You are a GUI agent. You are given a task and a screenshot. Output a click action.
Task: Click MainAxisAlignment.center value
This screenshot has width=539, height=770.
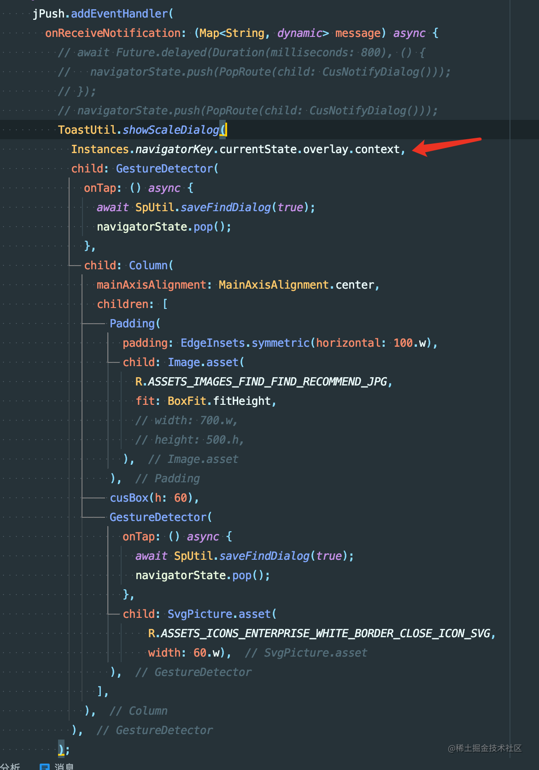point(297,285)
